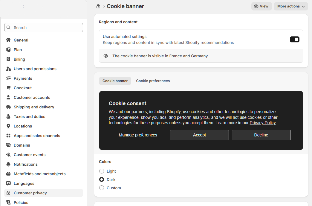Go to Plan settings
The width and height of the screenshot is (312, 206).
coord(44,50)
